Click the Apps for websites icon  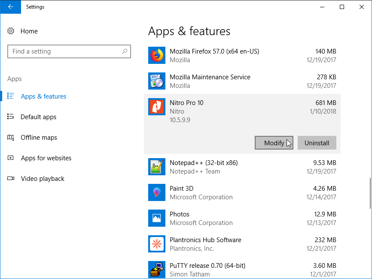coord(10,158)
